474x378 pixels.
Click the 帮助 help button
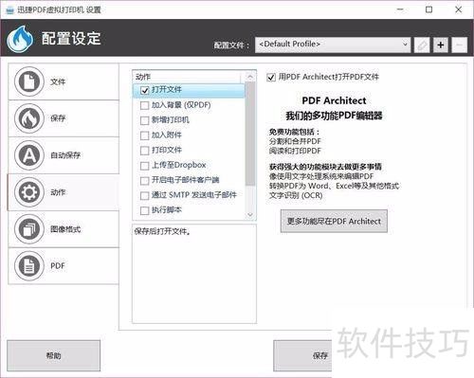click(53, 355)
